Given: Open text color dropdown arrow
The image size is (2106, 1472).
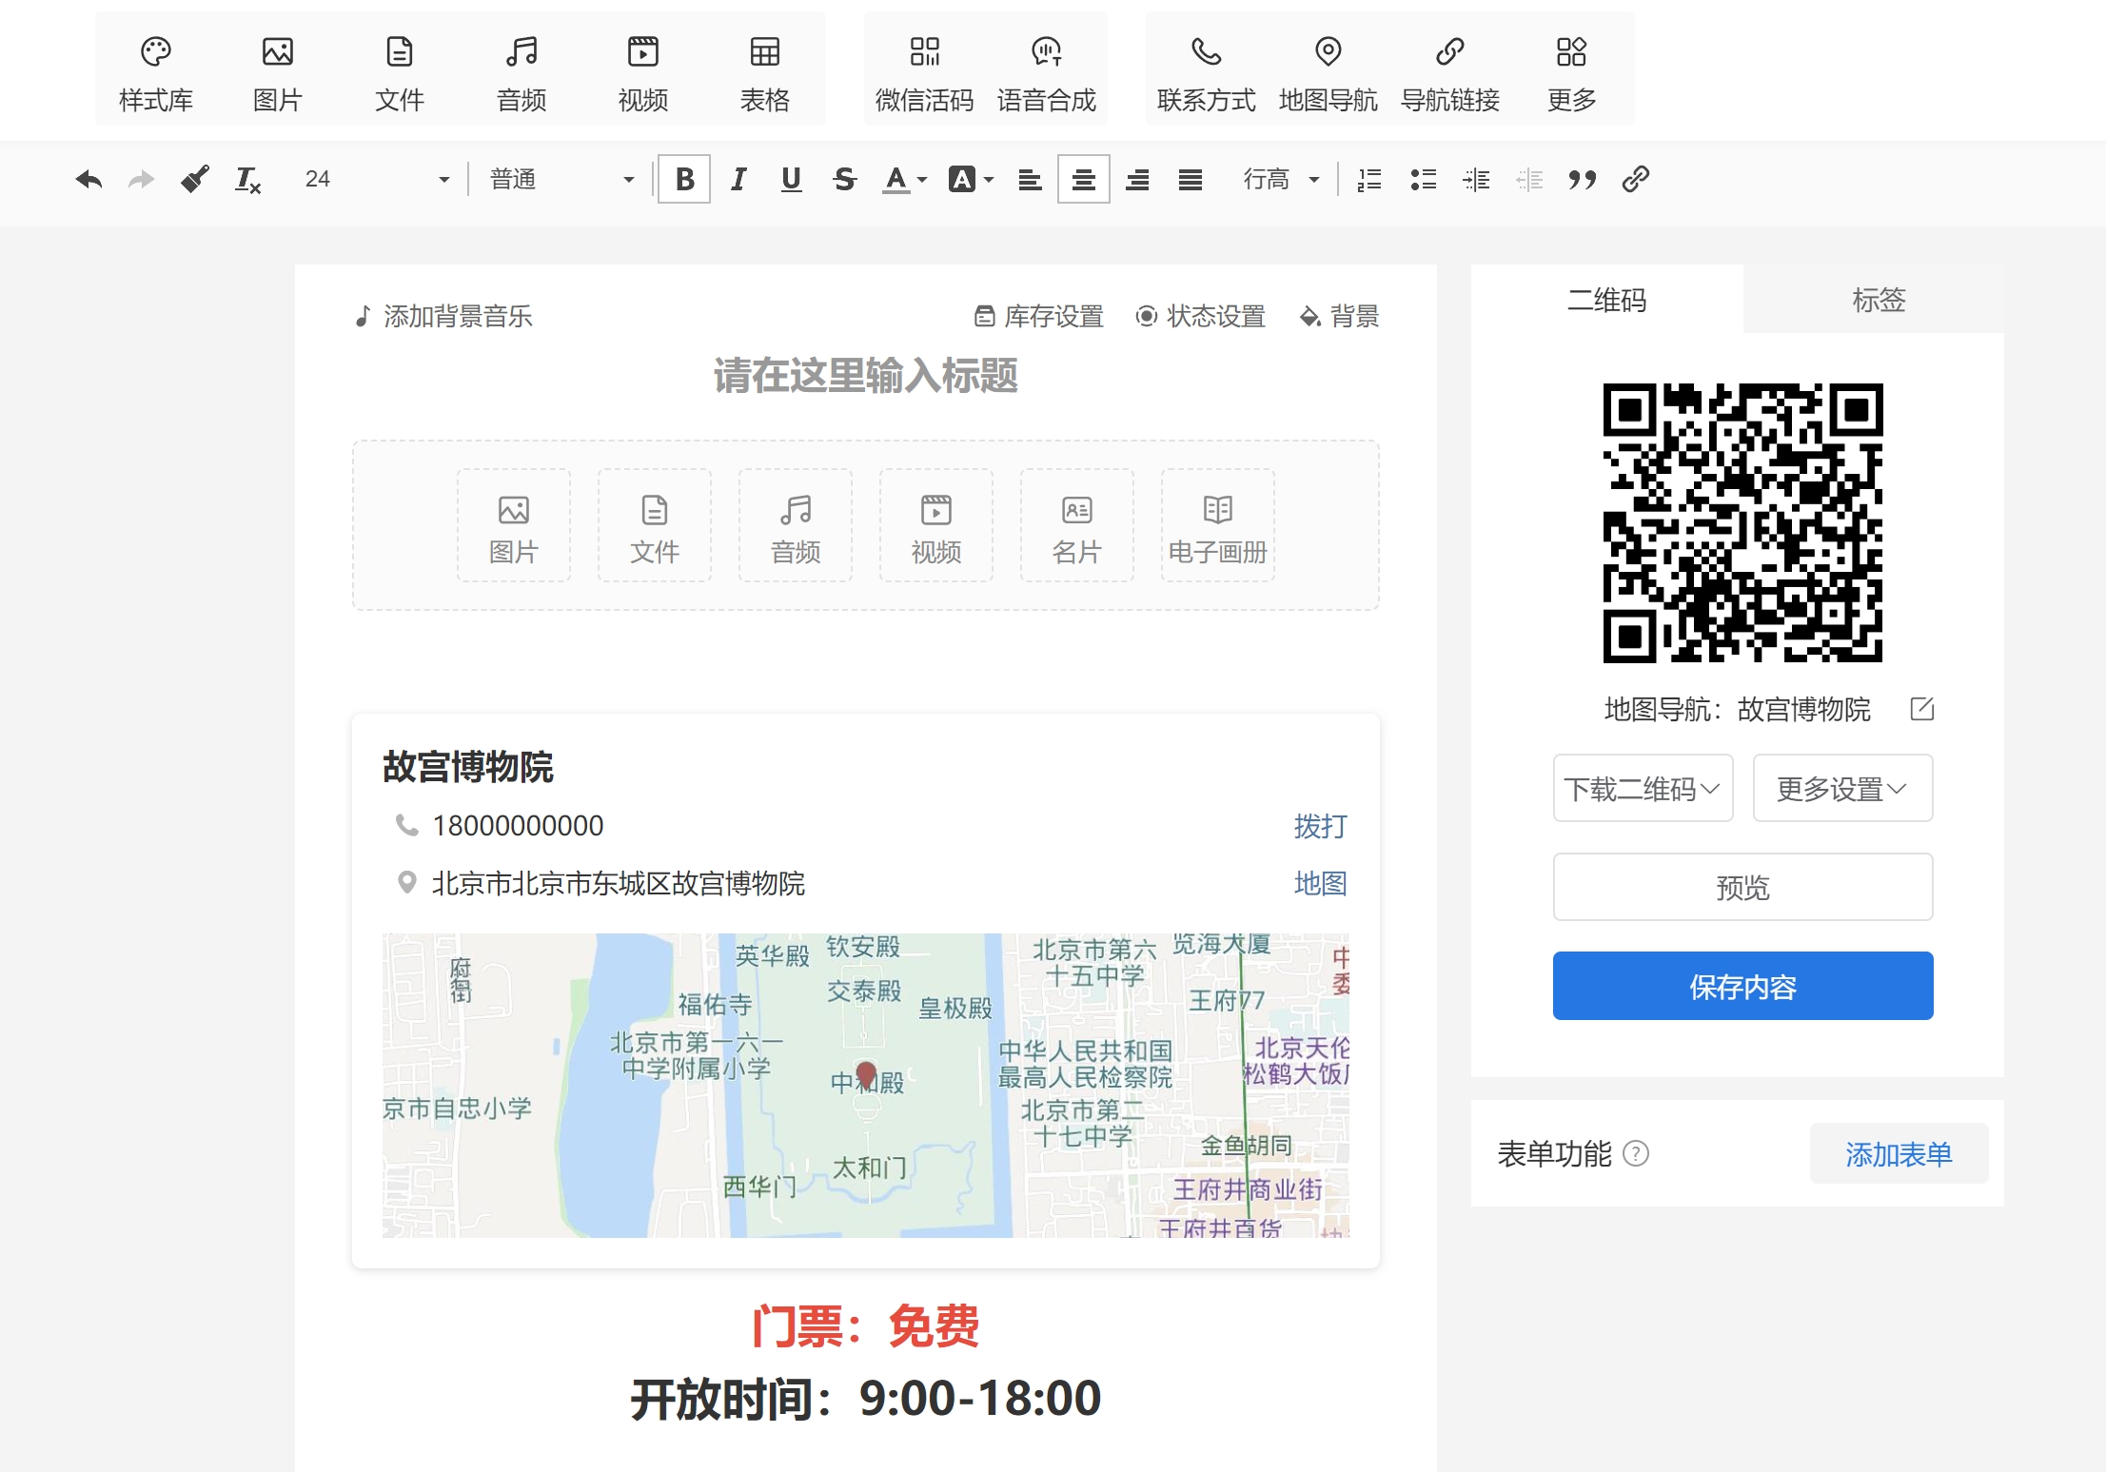Looking at the screenshot, I should [921, 180].
